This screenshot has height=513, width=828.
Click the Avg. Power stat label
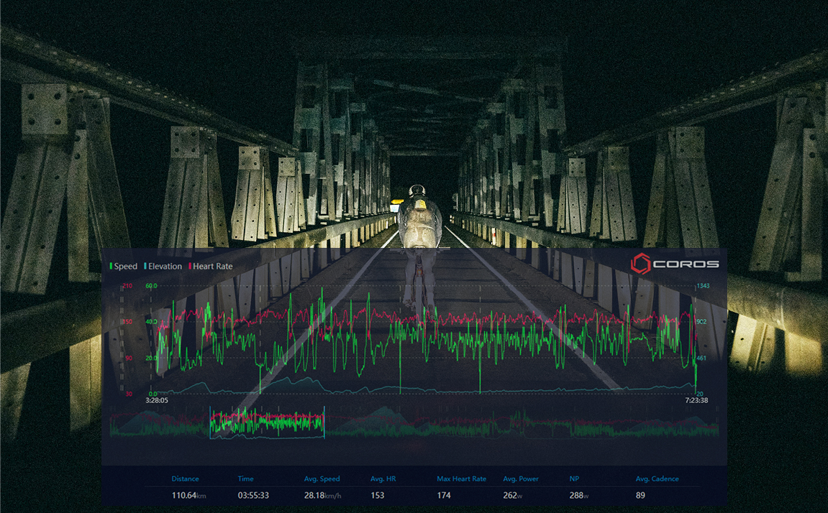[x=521, y=479]
